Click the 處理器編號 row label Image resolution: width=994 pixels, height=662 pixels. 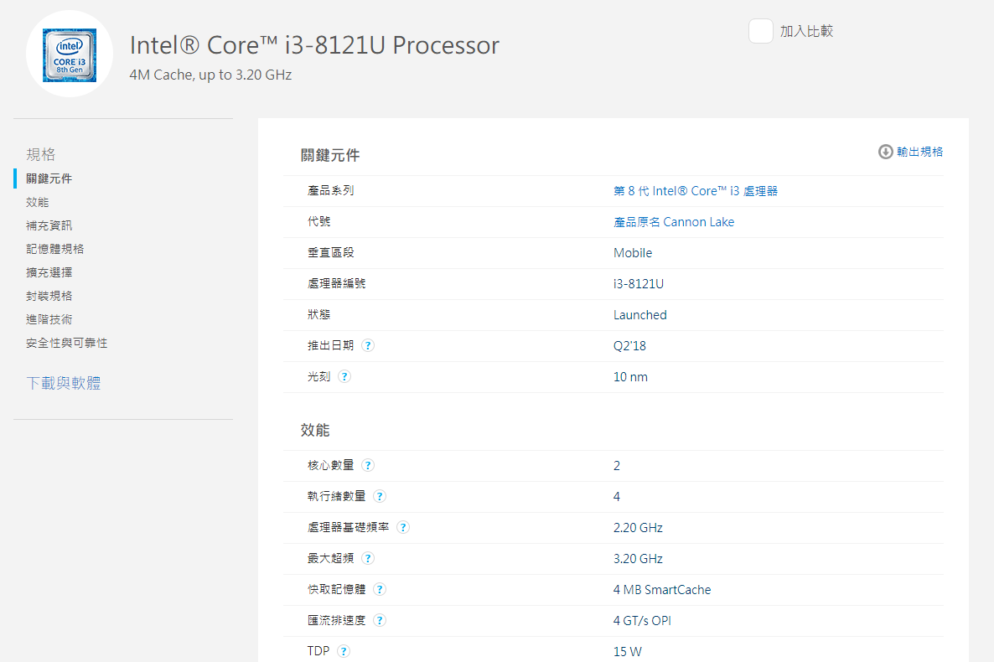337,283
